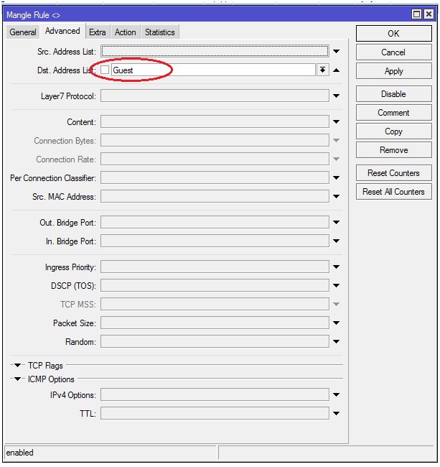Screen dimensions: 440x467
Task: Close the Mangle Rule window
Action: [x=430, y=14]
